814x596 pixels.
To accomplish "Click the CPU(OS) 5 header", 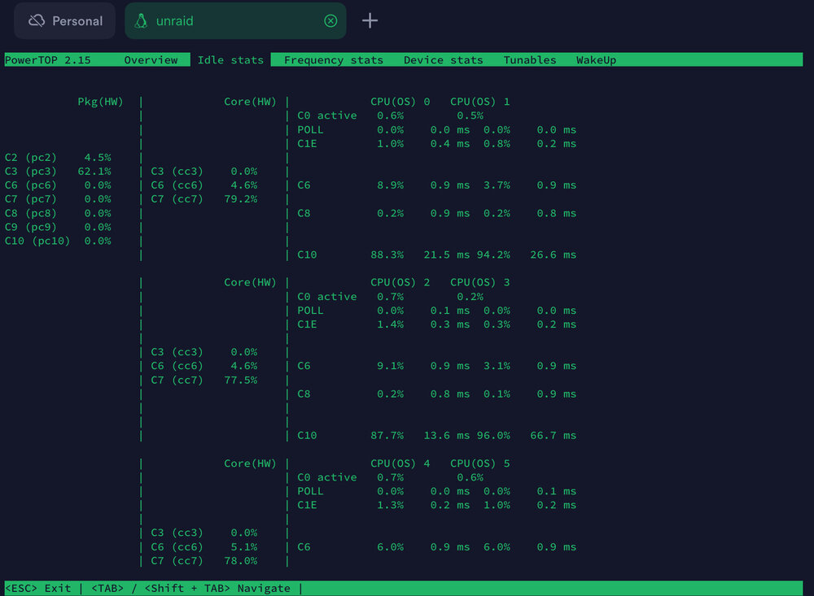I will point(479,463).
